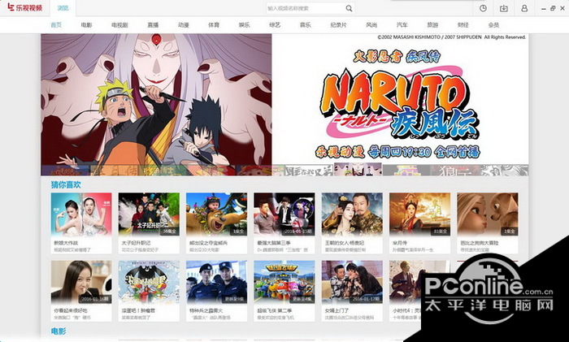
Task: Open the 熊出没之夺宝熊兵 thumbnail
Action: pos(217,214)
